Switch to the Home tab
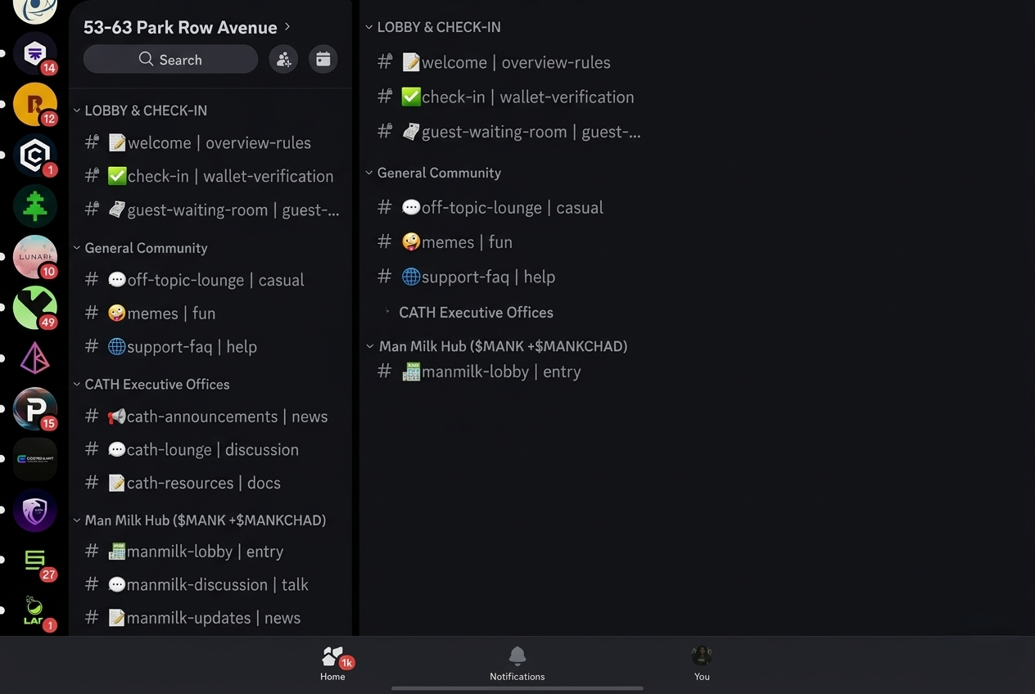This screenshot has width=1035, height=694. click(334, 663)
